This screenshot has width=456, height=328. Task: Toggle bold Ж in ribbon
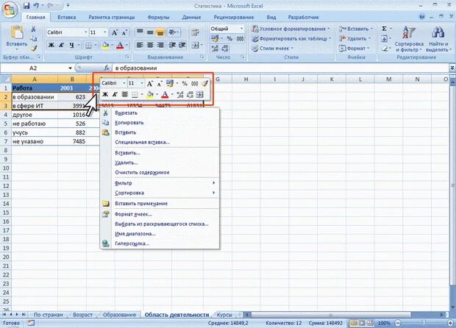coord(51,45)
